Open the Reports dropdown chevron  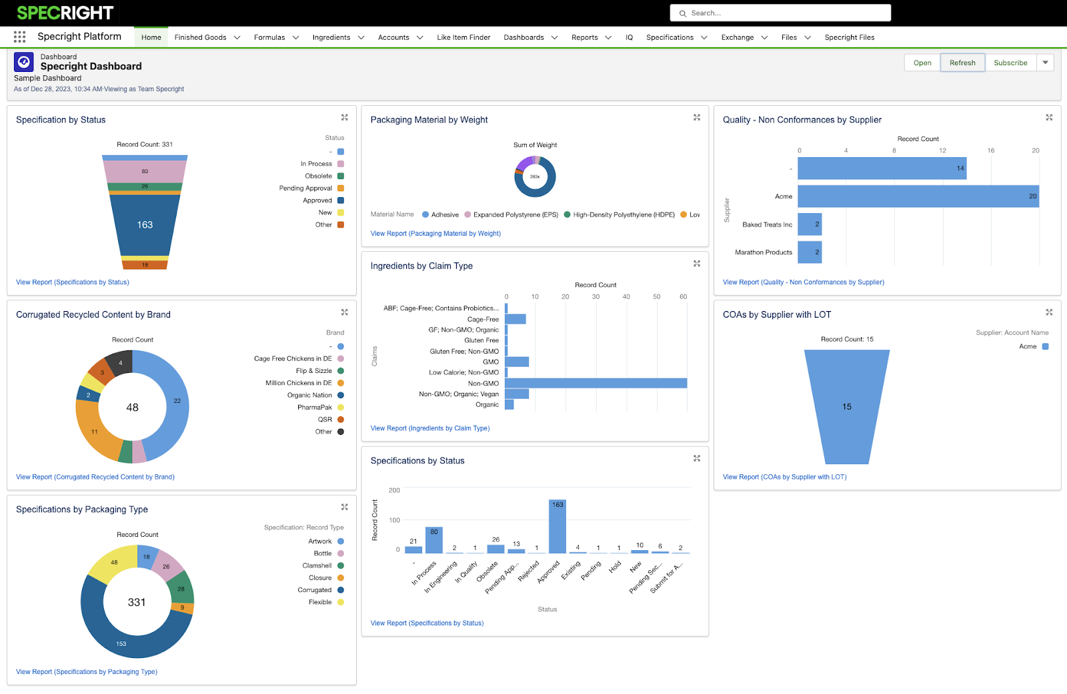(608, 37)
